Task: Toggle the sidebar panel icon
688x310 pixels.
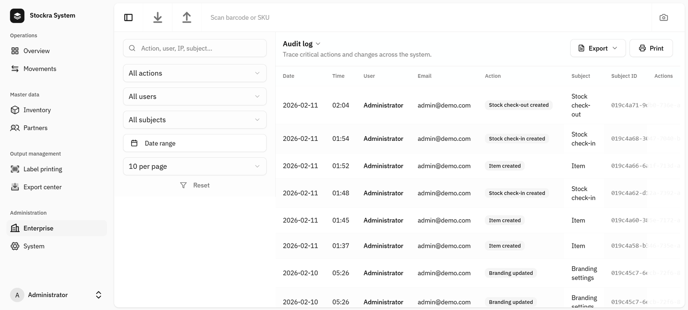Action: point(128,18)
